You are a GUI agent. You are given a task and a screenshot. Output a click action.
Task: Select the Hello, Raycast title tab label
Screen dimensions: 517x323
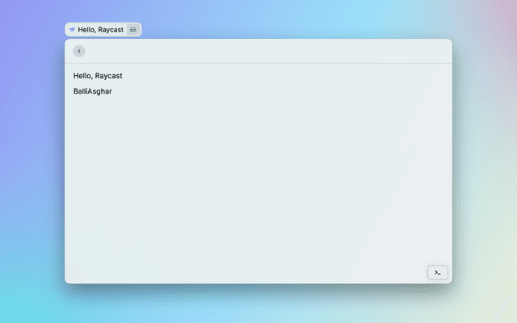(101, 29)
